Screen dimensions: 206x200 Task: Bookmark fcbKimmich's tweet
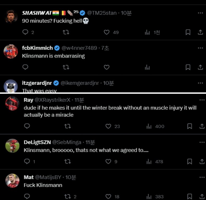click(x=188, y=67)
